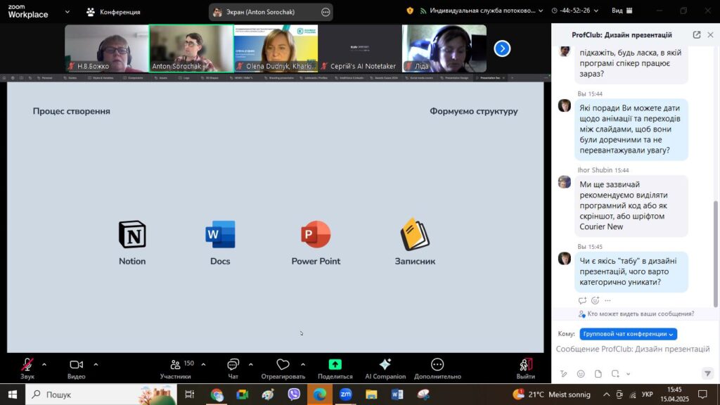720x405 pixels.
Task: Open AI Companion
Action: point(385,368)
